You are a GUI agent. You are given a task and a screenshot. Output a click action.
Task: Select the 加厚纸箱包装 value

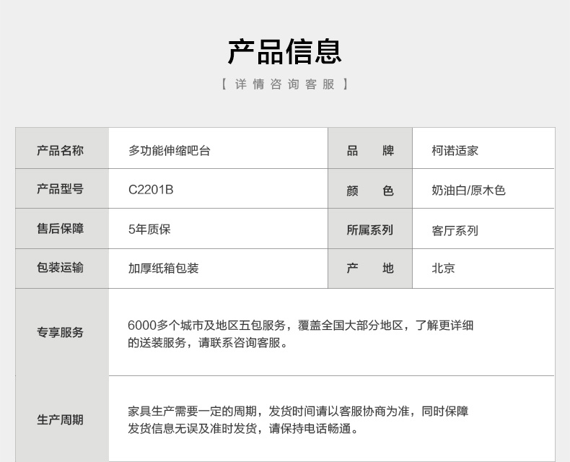[163, 268]
